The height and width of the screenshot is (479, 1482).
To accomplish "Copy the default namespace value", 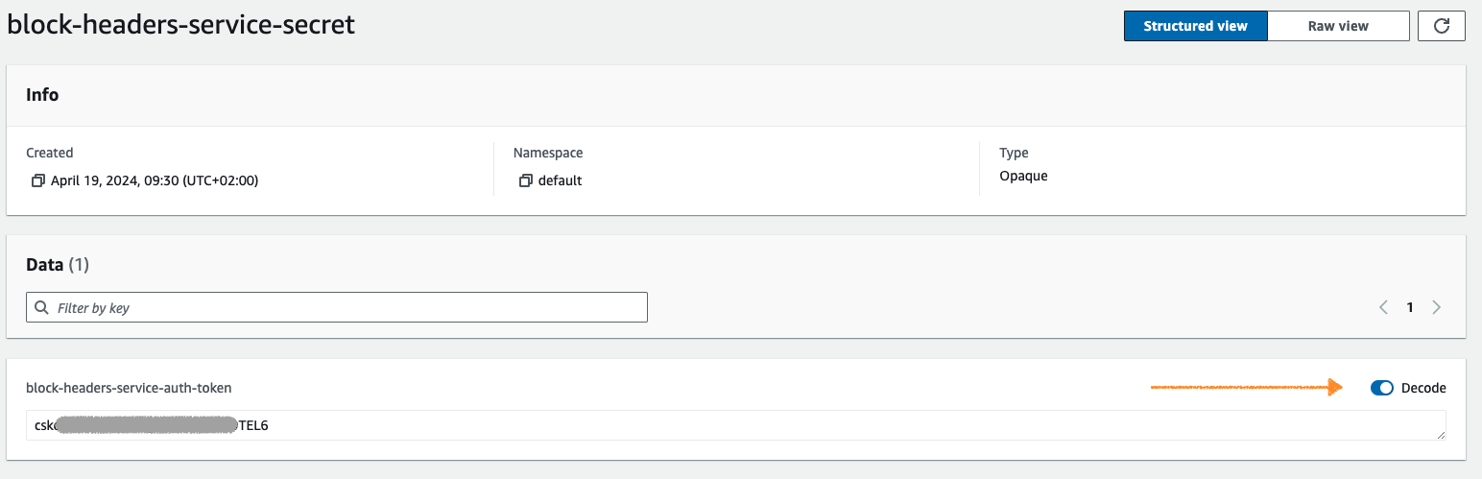I will coord(525,180).
